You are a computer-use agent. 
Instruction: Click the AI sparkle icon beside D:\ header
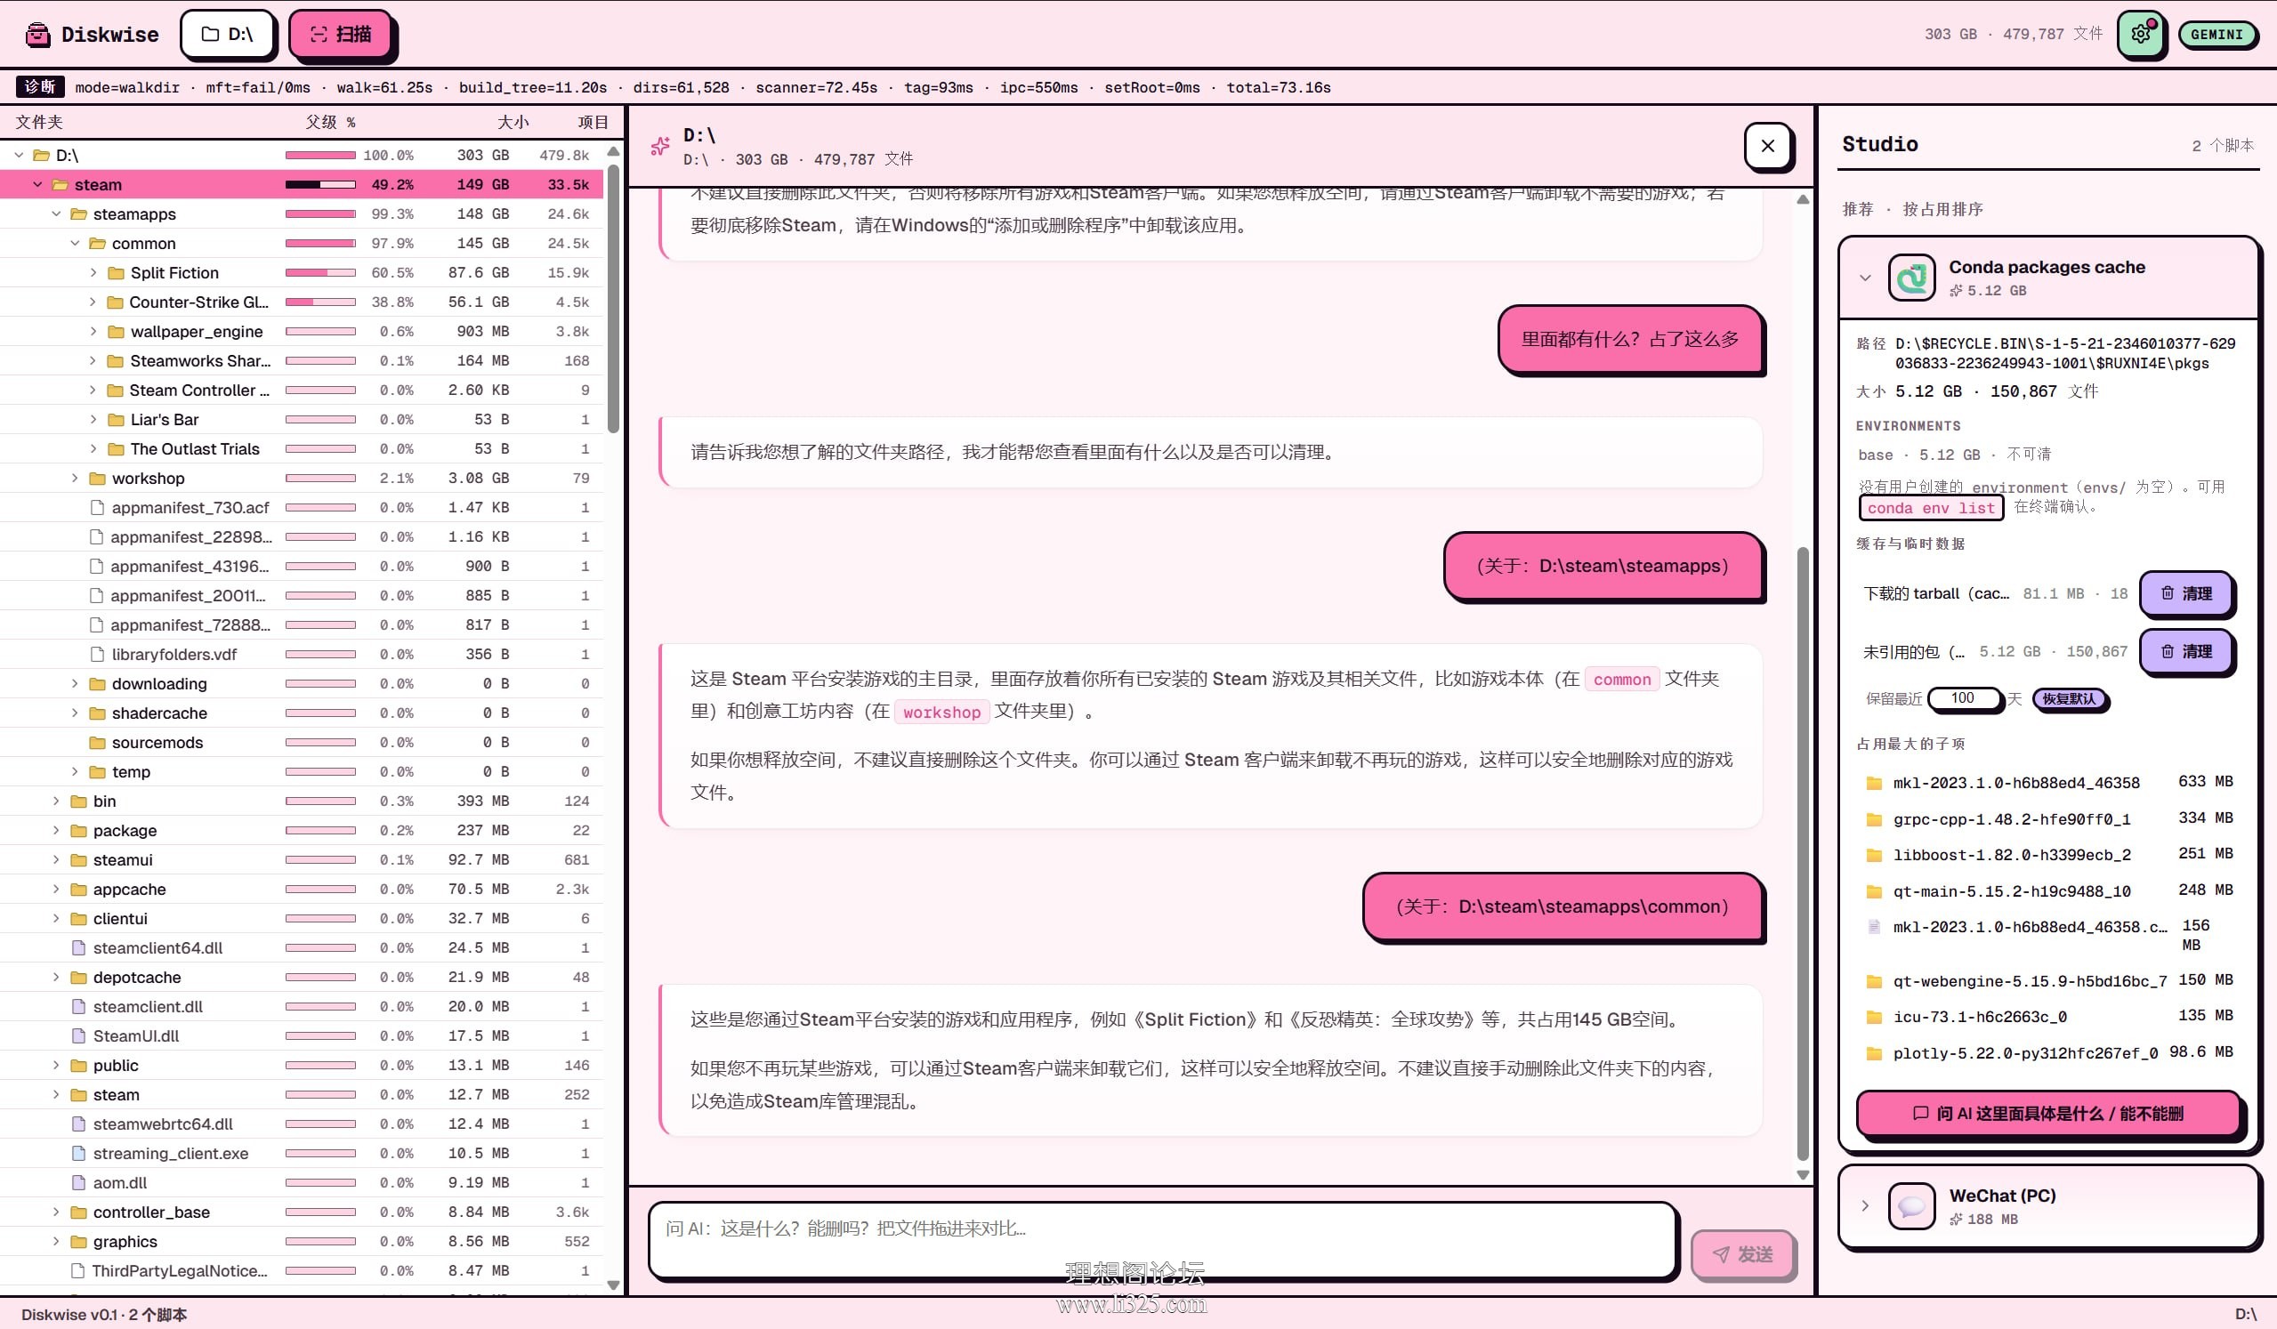[x=660, y=146]
